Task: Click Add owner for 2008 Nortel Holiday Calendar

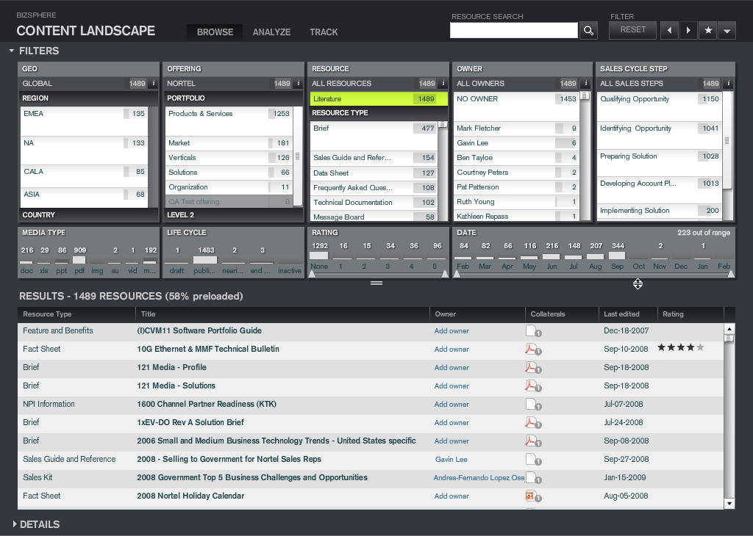Action: [x=452, y=496]
